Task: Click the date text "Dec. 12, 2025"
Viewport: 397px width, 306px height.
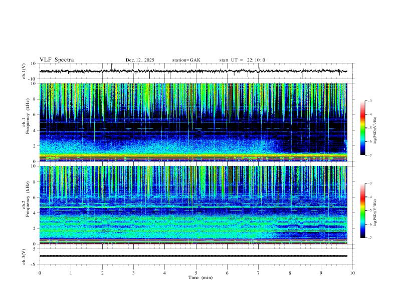Action: click(140, 60)
